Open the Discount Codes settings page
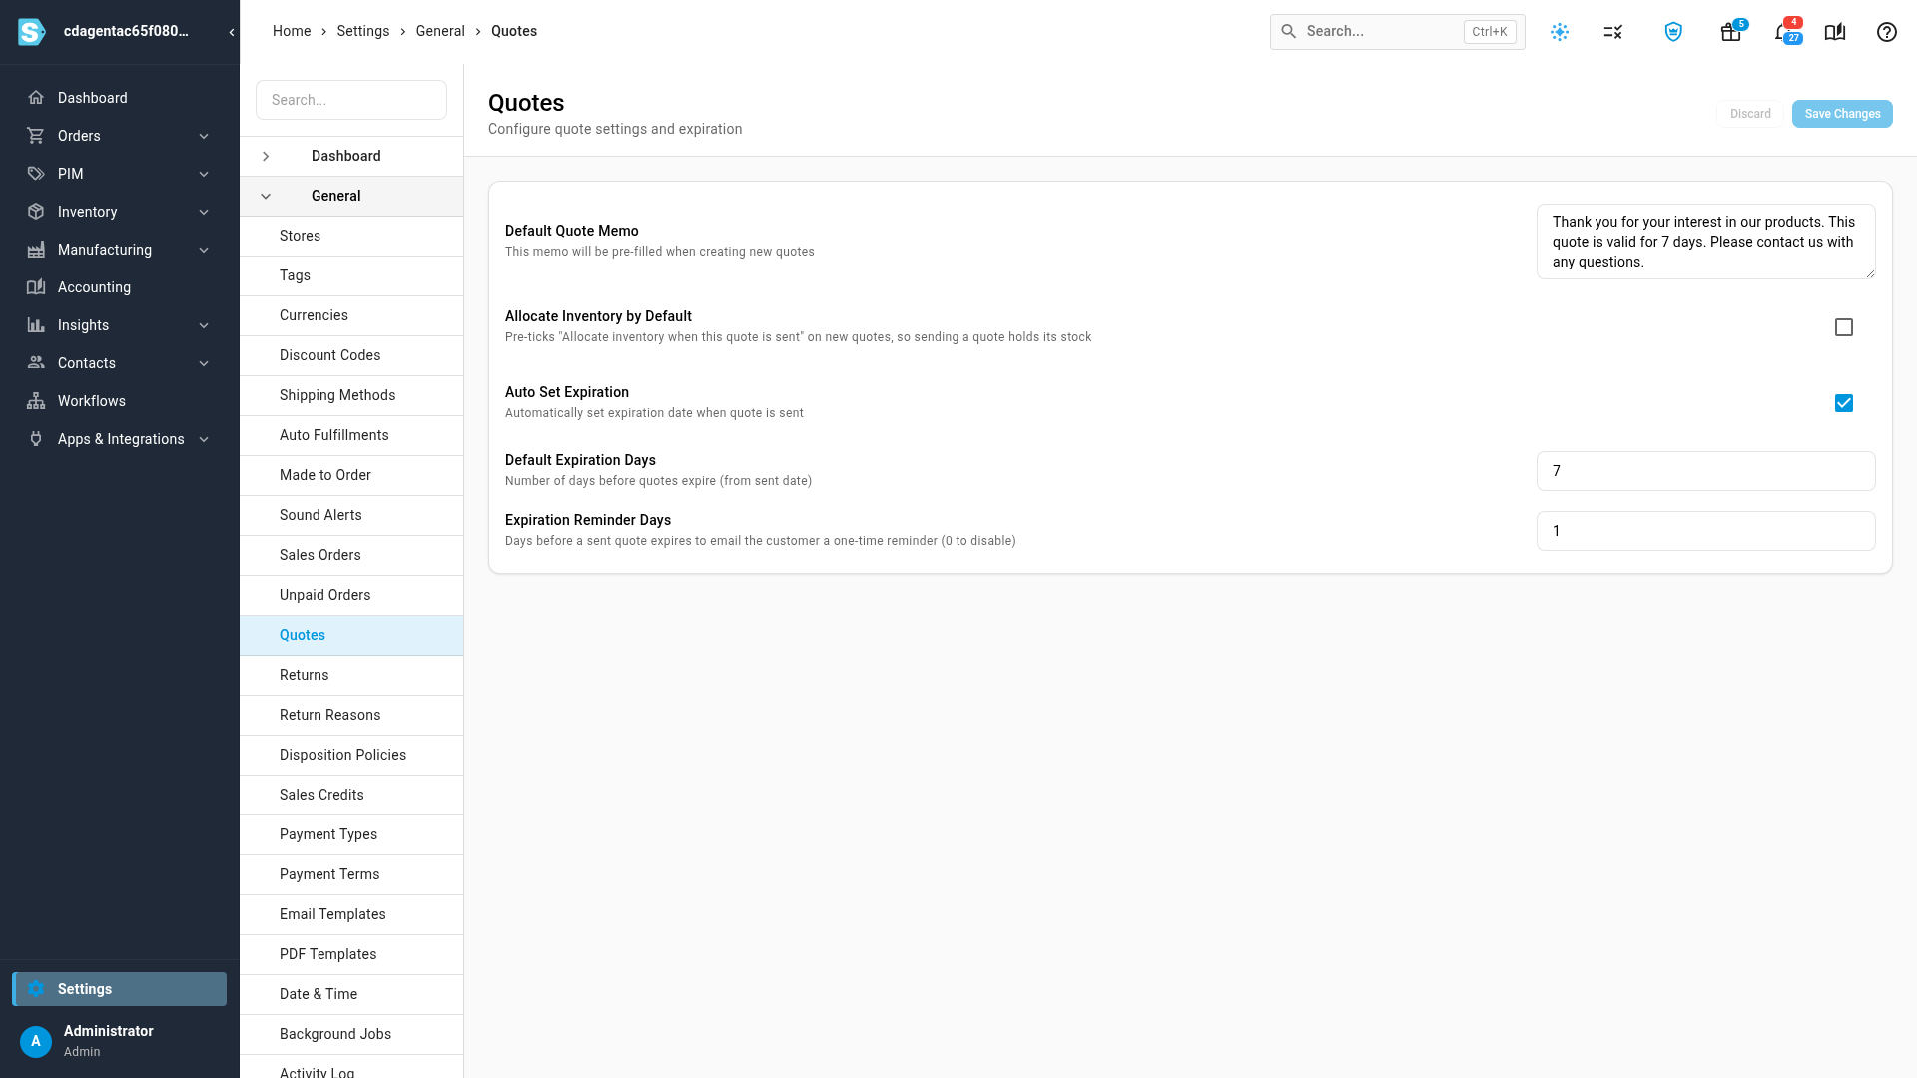Image resolution: width=1917 pixels, height=1078 pixels. point(351,355)
